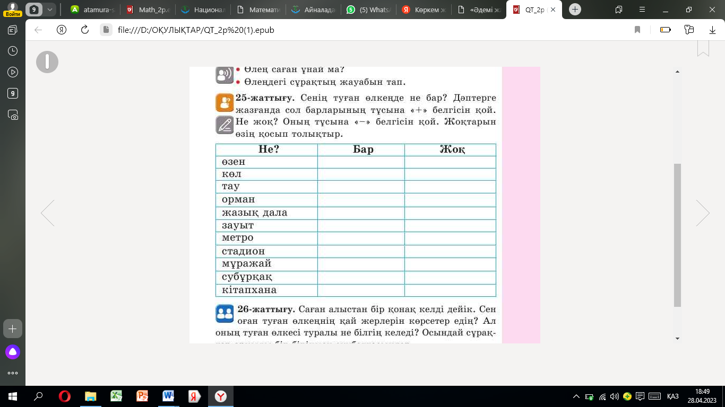Click the 'Войти' sign-in profile button

(x=13, y=9)
